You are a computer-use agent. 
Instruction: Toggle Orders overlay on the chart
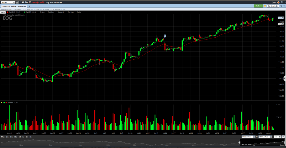pyautogui.click(x=42, y=12)
